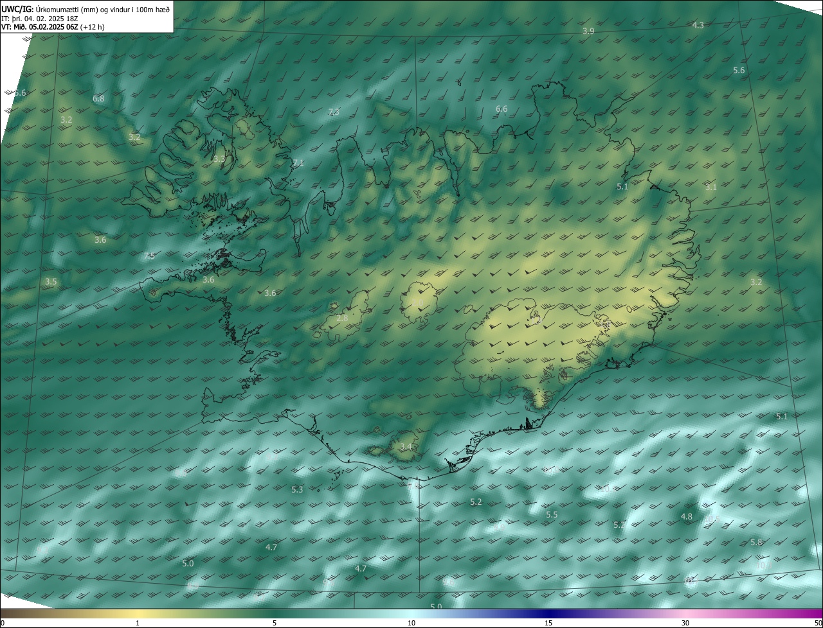
Task: Click the 2.8 label on the glacier outline
Action: (342, 318)
